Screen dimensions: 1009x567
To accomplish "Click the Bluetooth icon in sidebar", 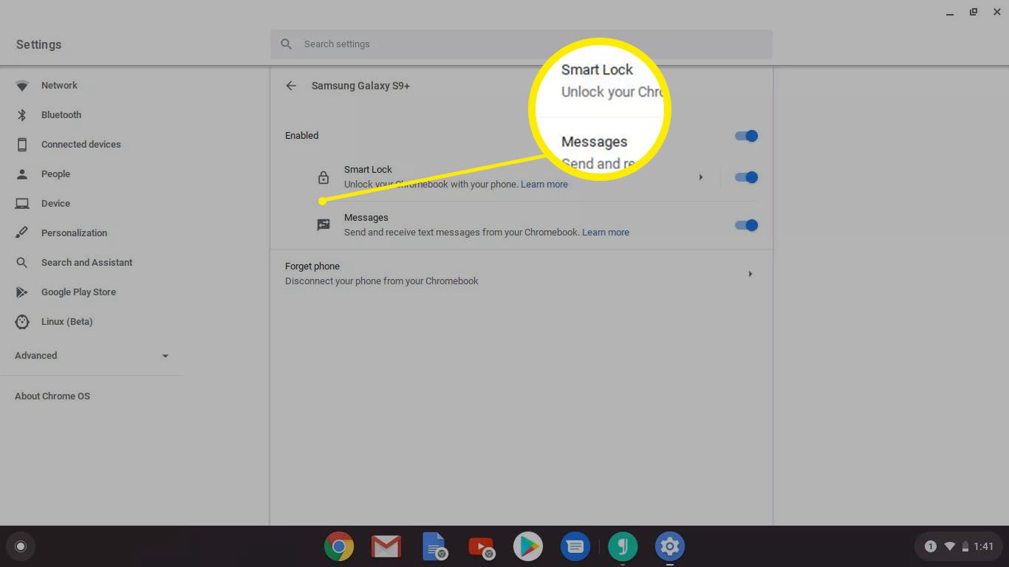I will tap(22, 115).
